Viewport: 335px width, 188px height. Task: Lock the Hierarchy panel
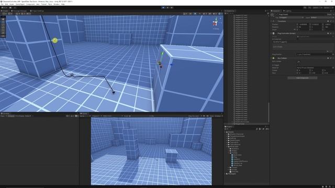click(x=265, y=11)
